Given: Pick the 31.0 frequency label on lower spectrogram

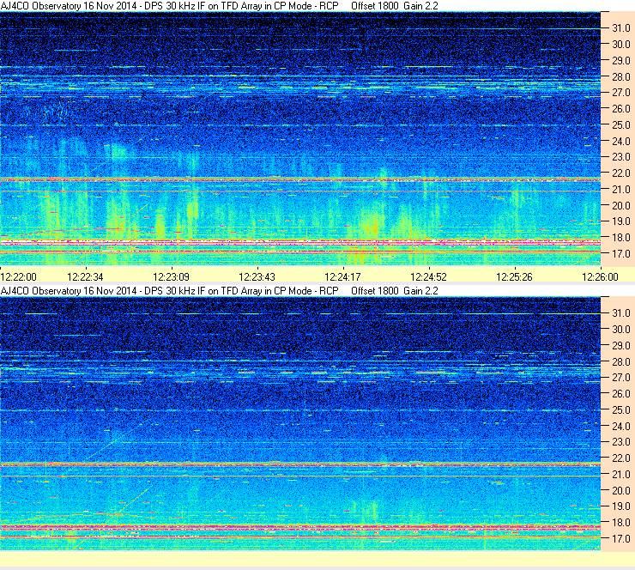Looking at the screenshot, I should (621, 313).
